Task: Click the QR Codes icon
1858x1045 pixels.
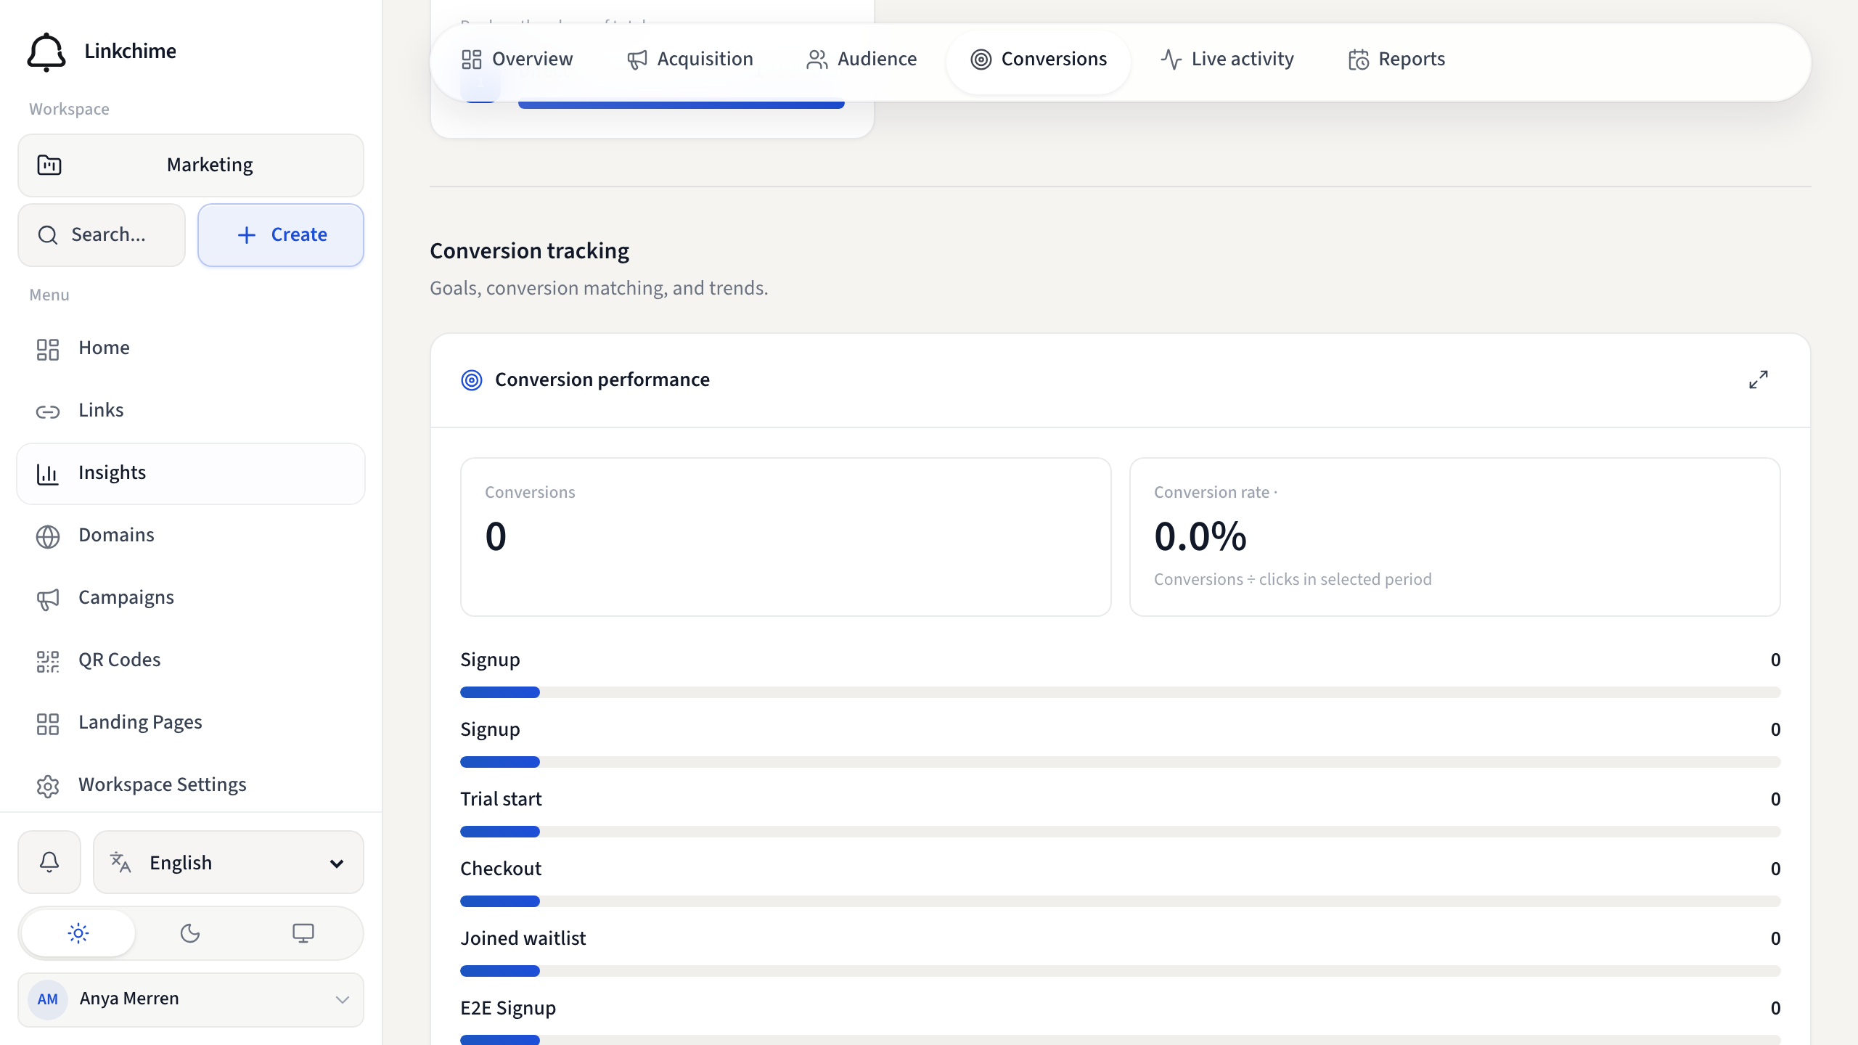Action: pos(48,661)
